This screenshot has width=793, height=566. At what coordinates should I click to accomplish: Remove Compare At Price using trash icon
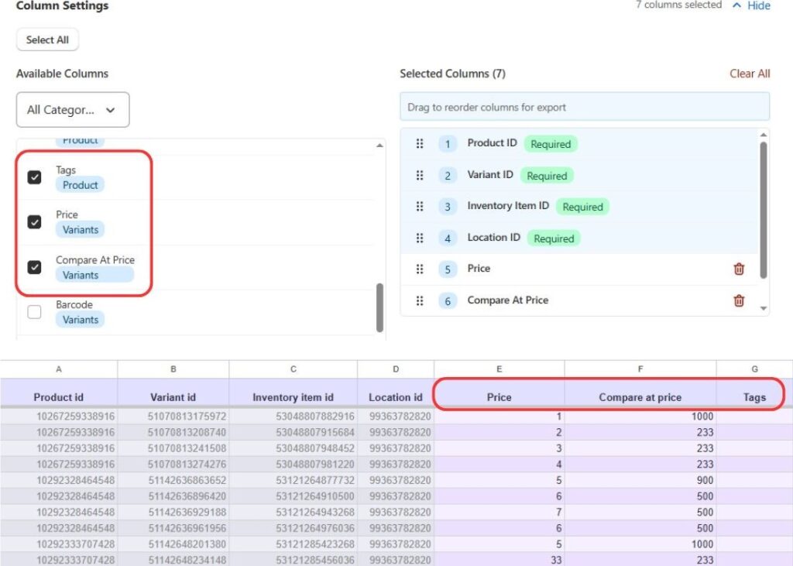click(x=739, y=300)
